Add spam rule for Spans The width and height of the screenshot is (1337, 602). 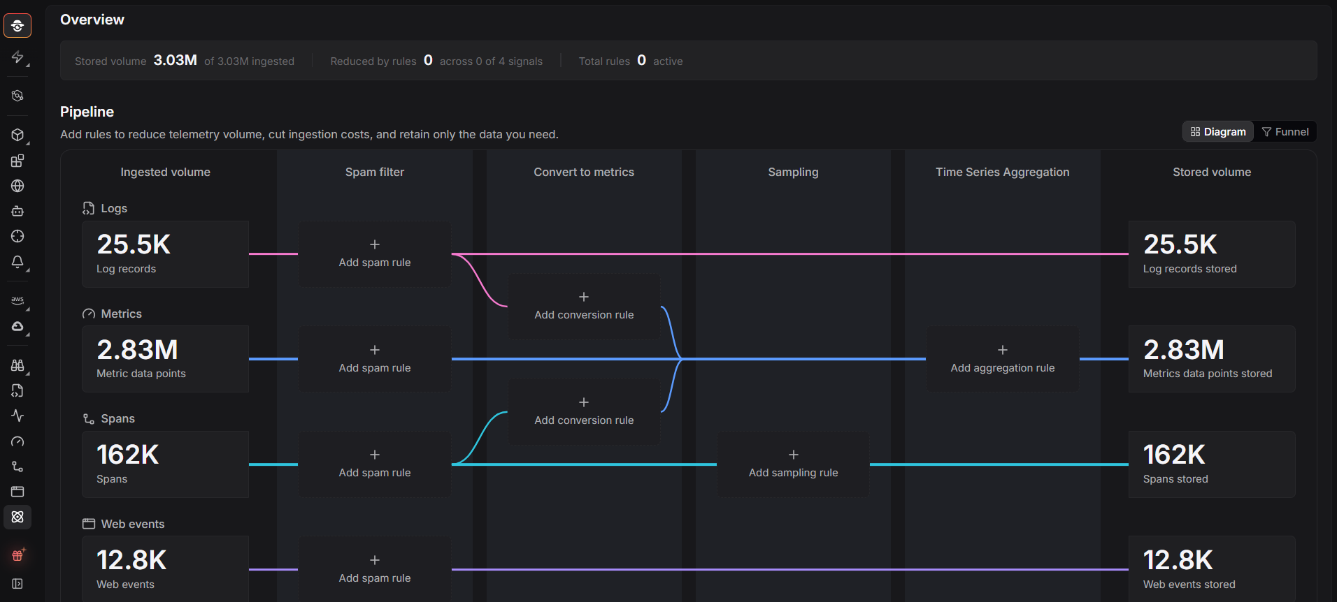(x=375, y=464)
